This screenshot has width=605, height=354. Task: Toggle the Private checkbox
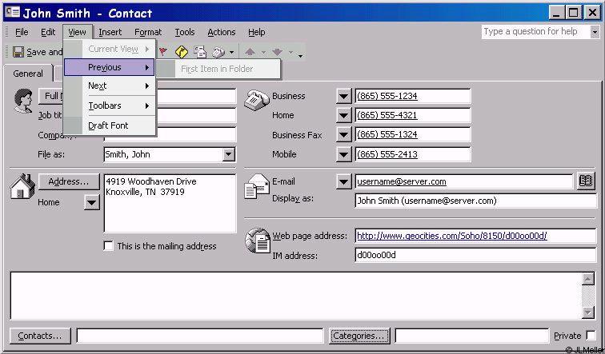tap(591, 335)
